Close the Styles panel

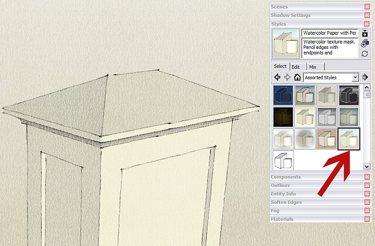(367, 24)
